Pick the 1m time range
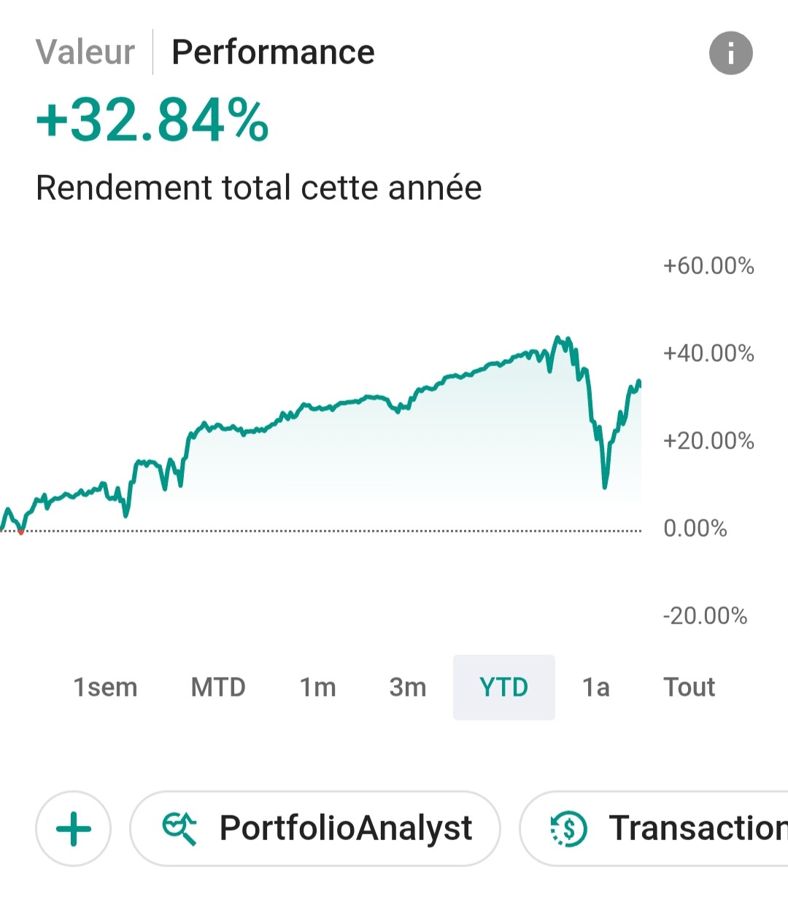The height and width of the screenshot is (913, 788). [x=318, y=687]
